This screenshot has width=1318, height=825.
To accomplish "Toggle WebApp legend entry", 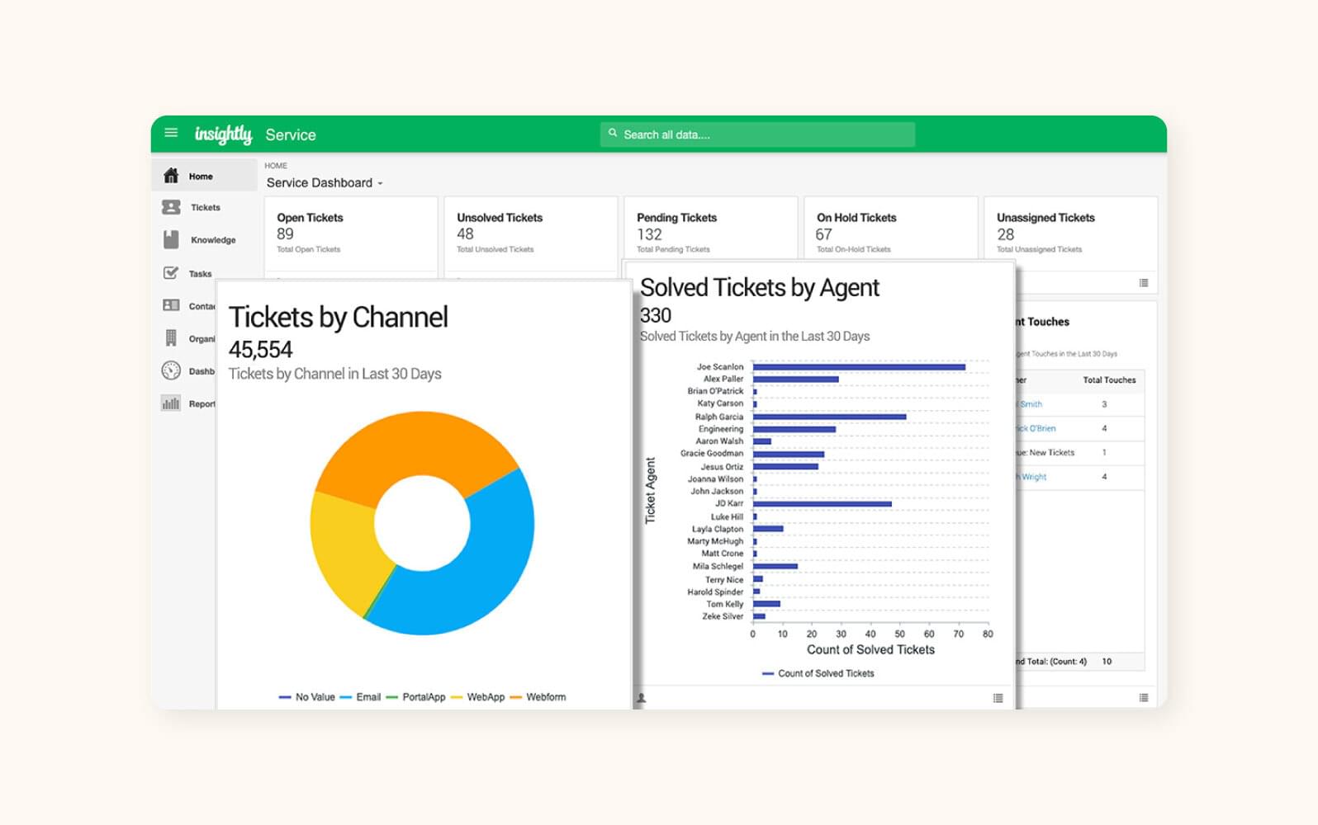I will coord(477,697).
